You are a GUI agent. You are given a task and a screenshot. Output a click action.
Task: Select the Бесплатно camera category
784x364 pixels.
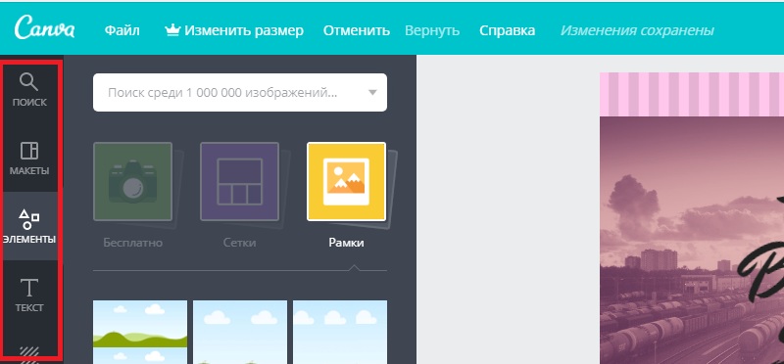point(133,182)
